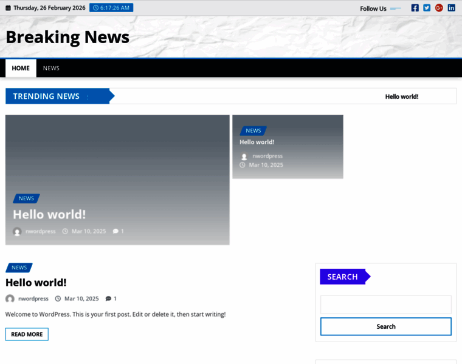Open the Breaking News site title

point(67,37)
